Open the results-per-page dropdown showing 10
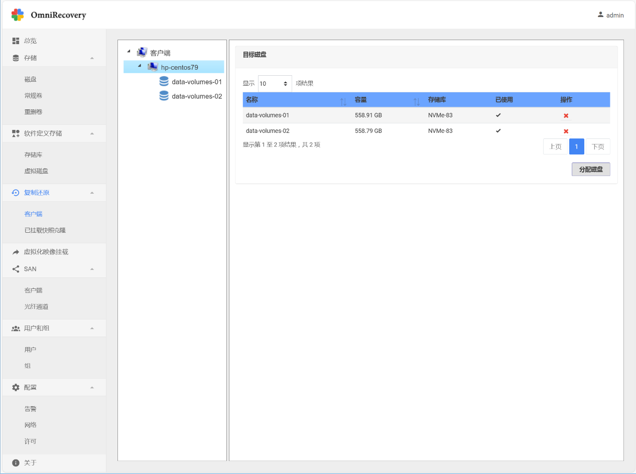 pyautogui.click(x=275, y=84)
